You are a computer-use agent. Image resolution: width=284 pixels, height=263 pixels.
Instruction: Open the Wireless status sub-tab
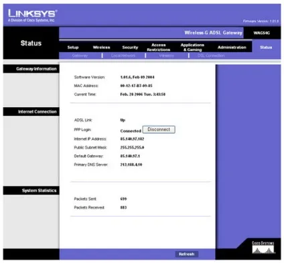pos(167,56)
